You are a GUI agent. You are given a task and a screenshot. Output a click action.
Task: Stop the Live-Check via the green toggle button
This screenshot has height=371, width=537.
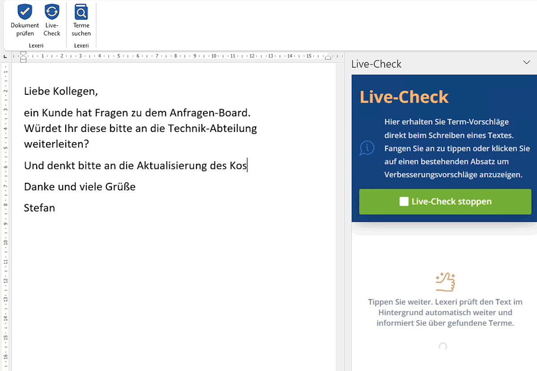point(445,201)
